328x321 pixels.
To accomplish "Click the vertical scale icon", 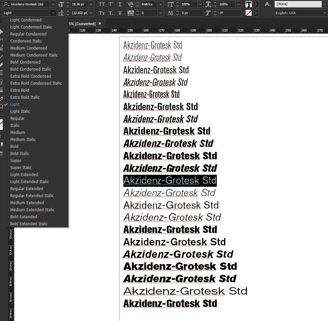I will [x=170, y=4].
